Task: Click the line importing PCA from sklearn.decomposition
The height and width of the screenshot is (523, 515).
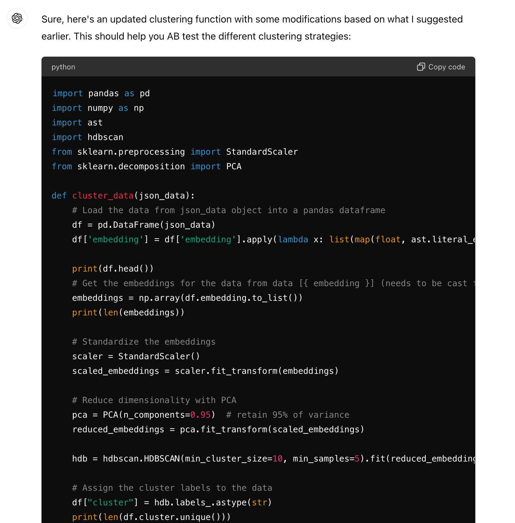Action: click(x=147, y=167)
